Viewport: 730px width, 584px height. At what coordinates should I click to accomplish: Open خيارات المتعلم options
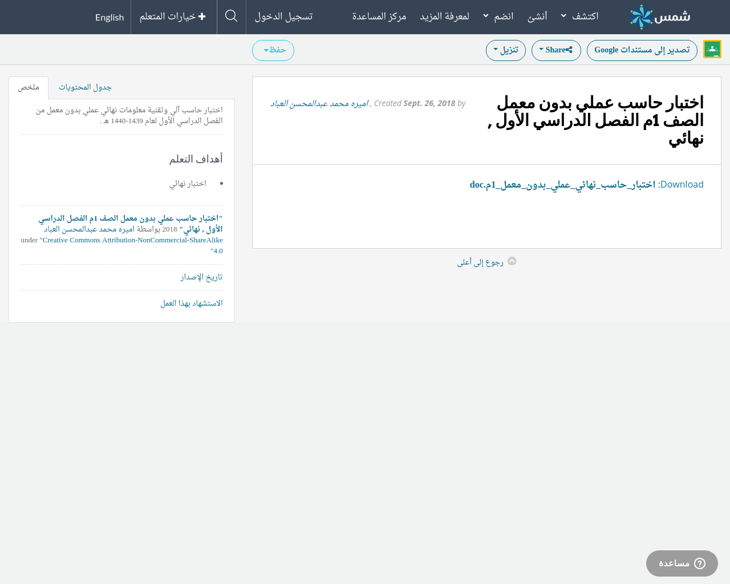click(173, 17)
